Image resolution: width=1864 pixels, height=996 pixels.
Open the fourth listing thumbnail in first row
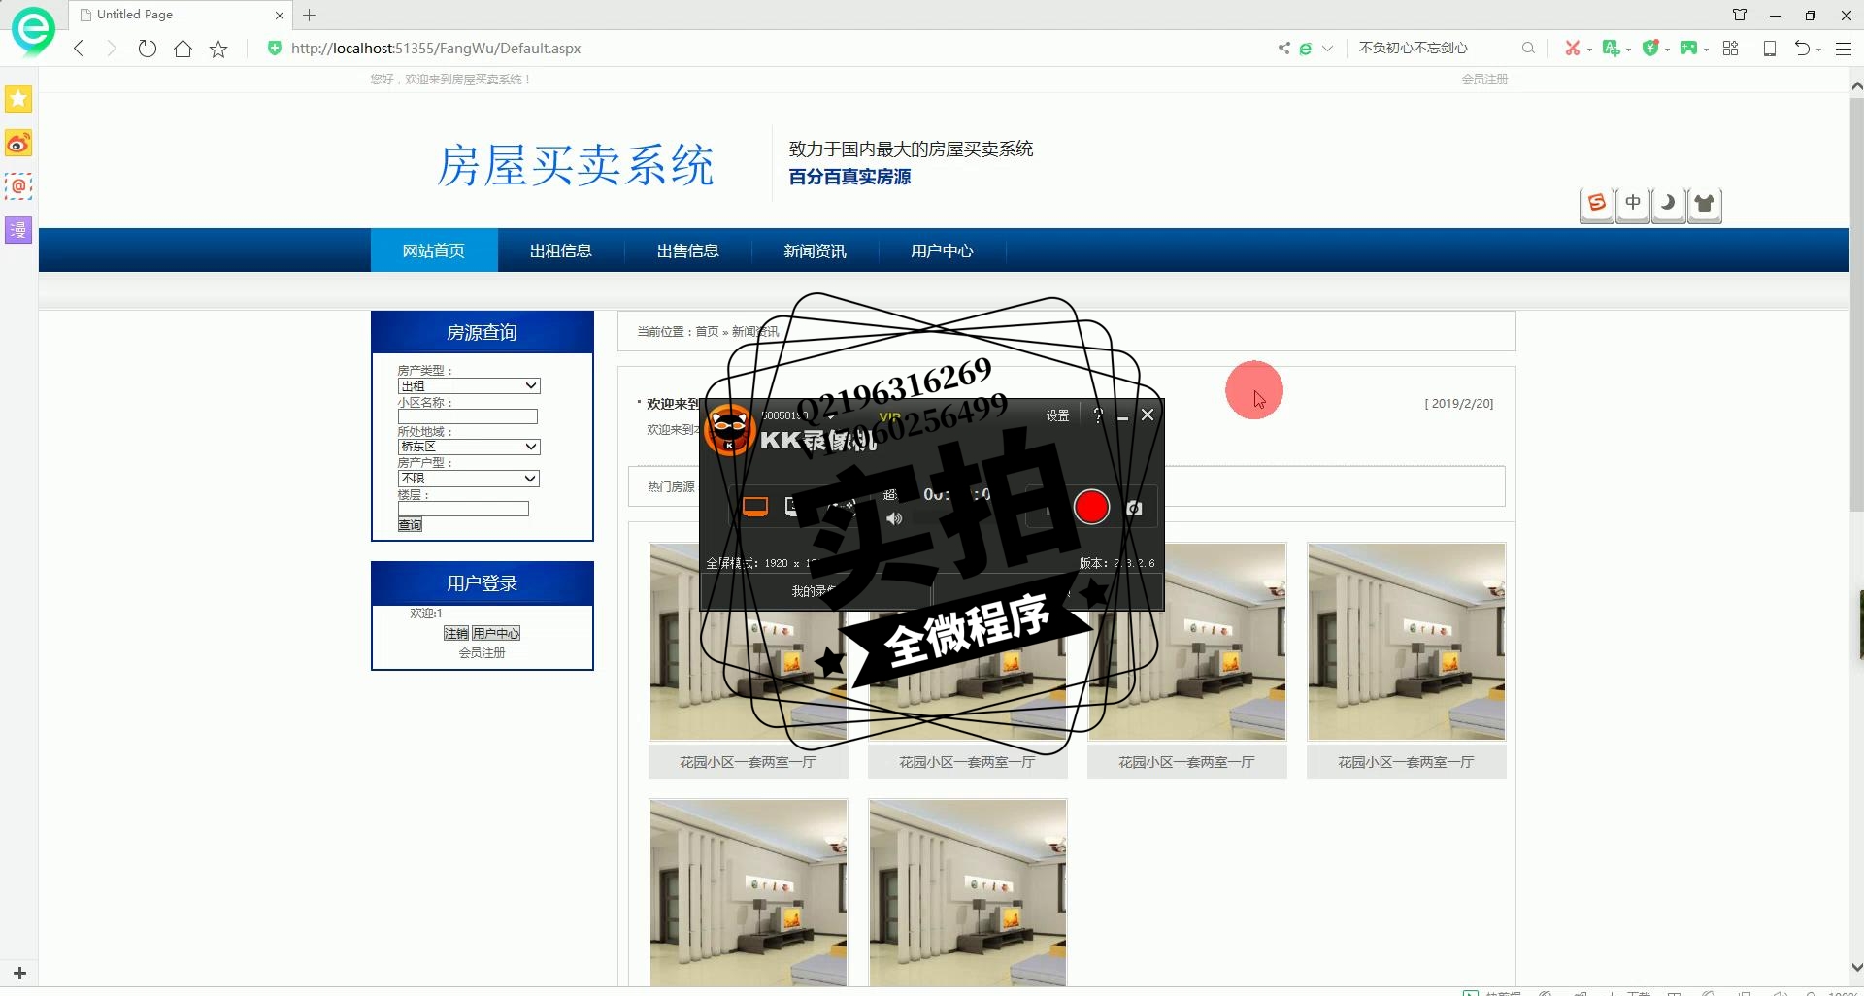click(1407, 642)
